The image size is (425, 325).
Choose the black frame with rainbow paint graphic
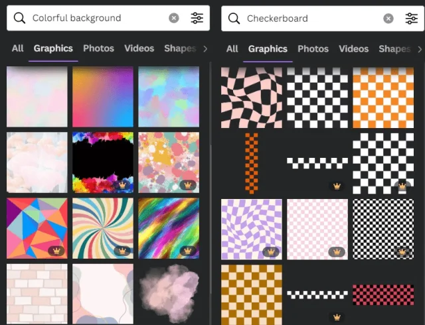pos(103,162)
